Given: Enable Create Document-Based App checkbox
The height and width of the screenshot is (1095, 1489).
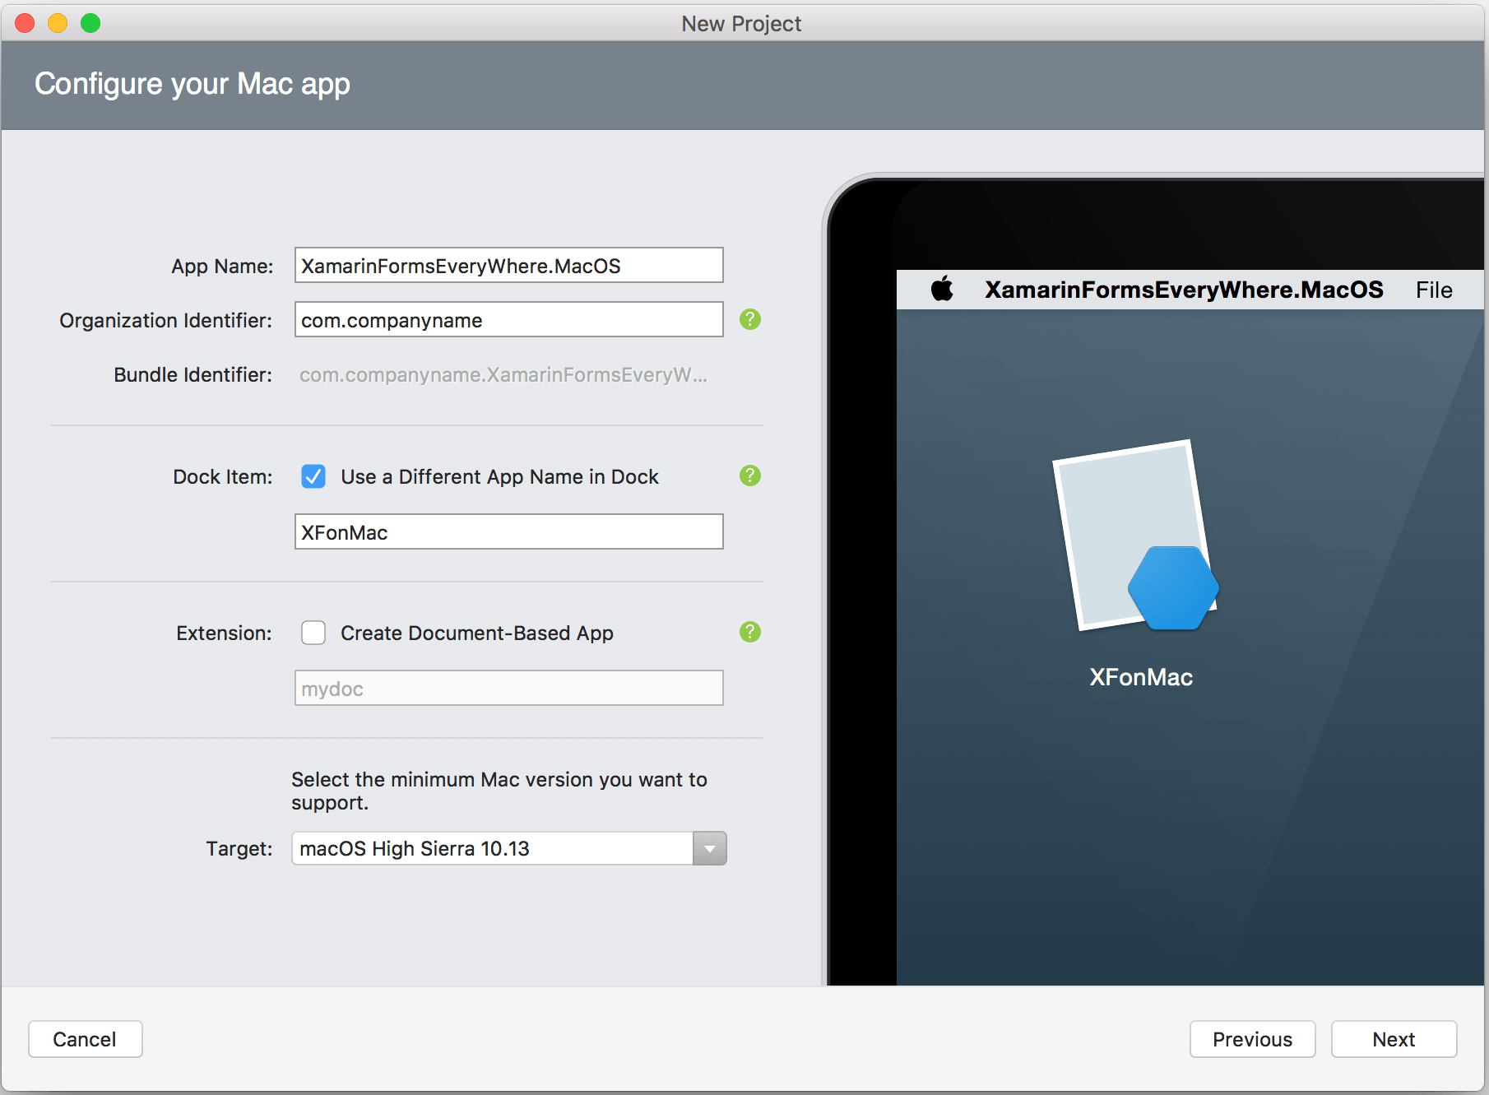Looking at the screenshot, I should click(313, 633).
